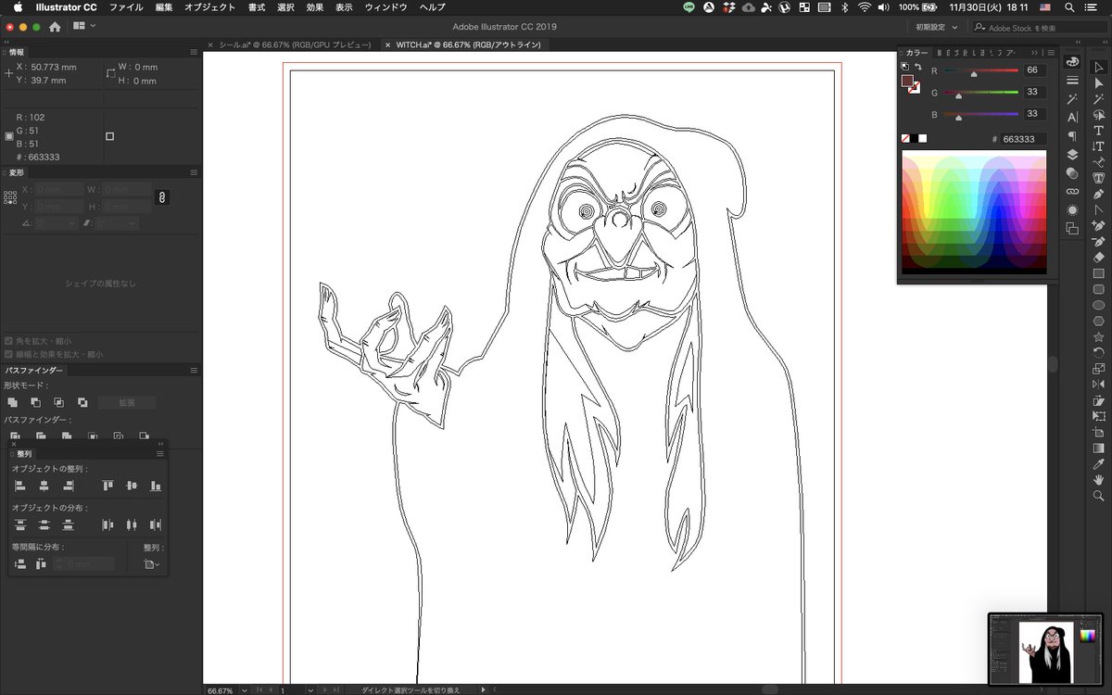Pick a reference point in transform grid

pyautogui.click(x=10, y=197)
